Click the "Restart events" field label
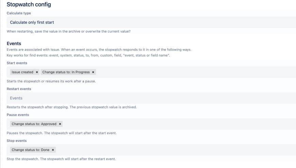This screenshot has width=296, height=168. (19, 89)
